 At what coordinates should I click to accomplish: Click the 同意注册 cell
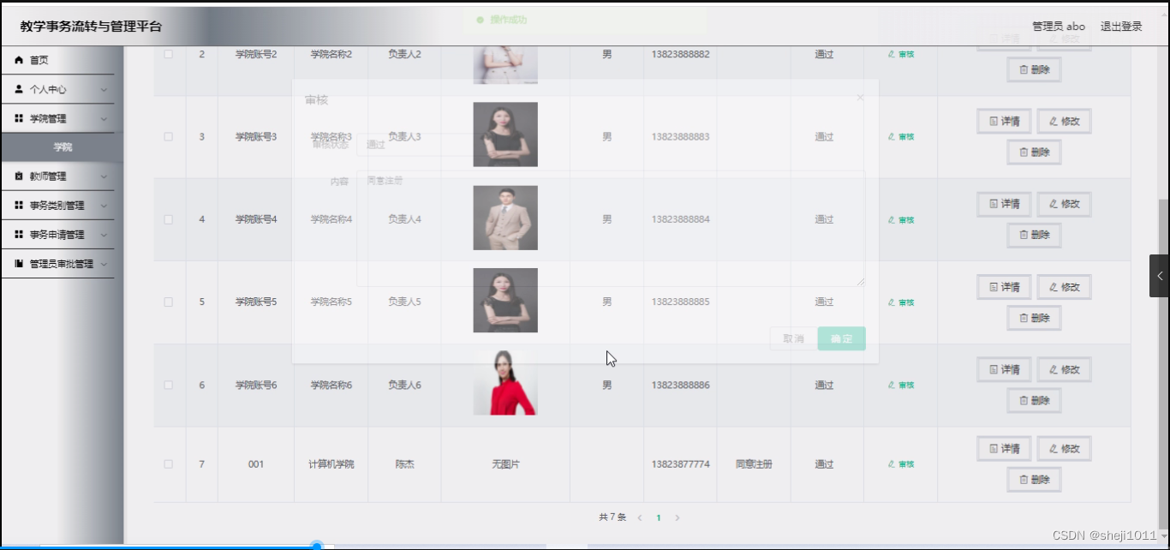(754, 464)
